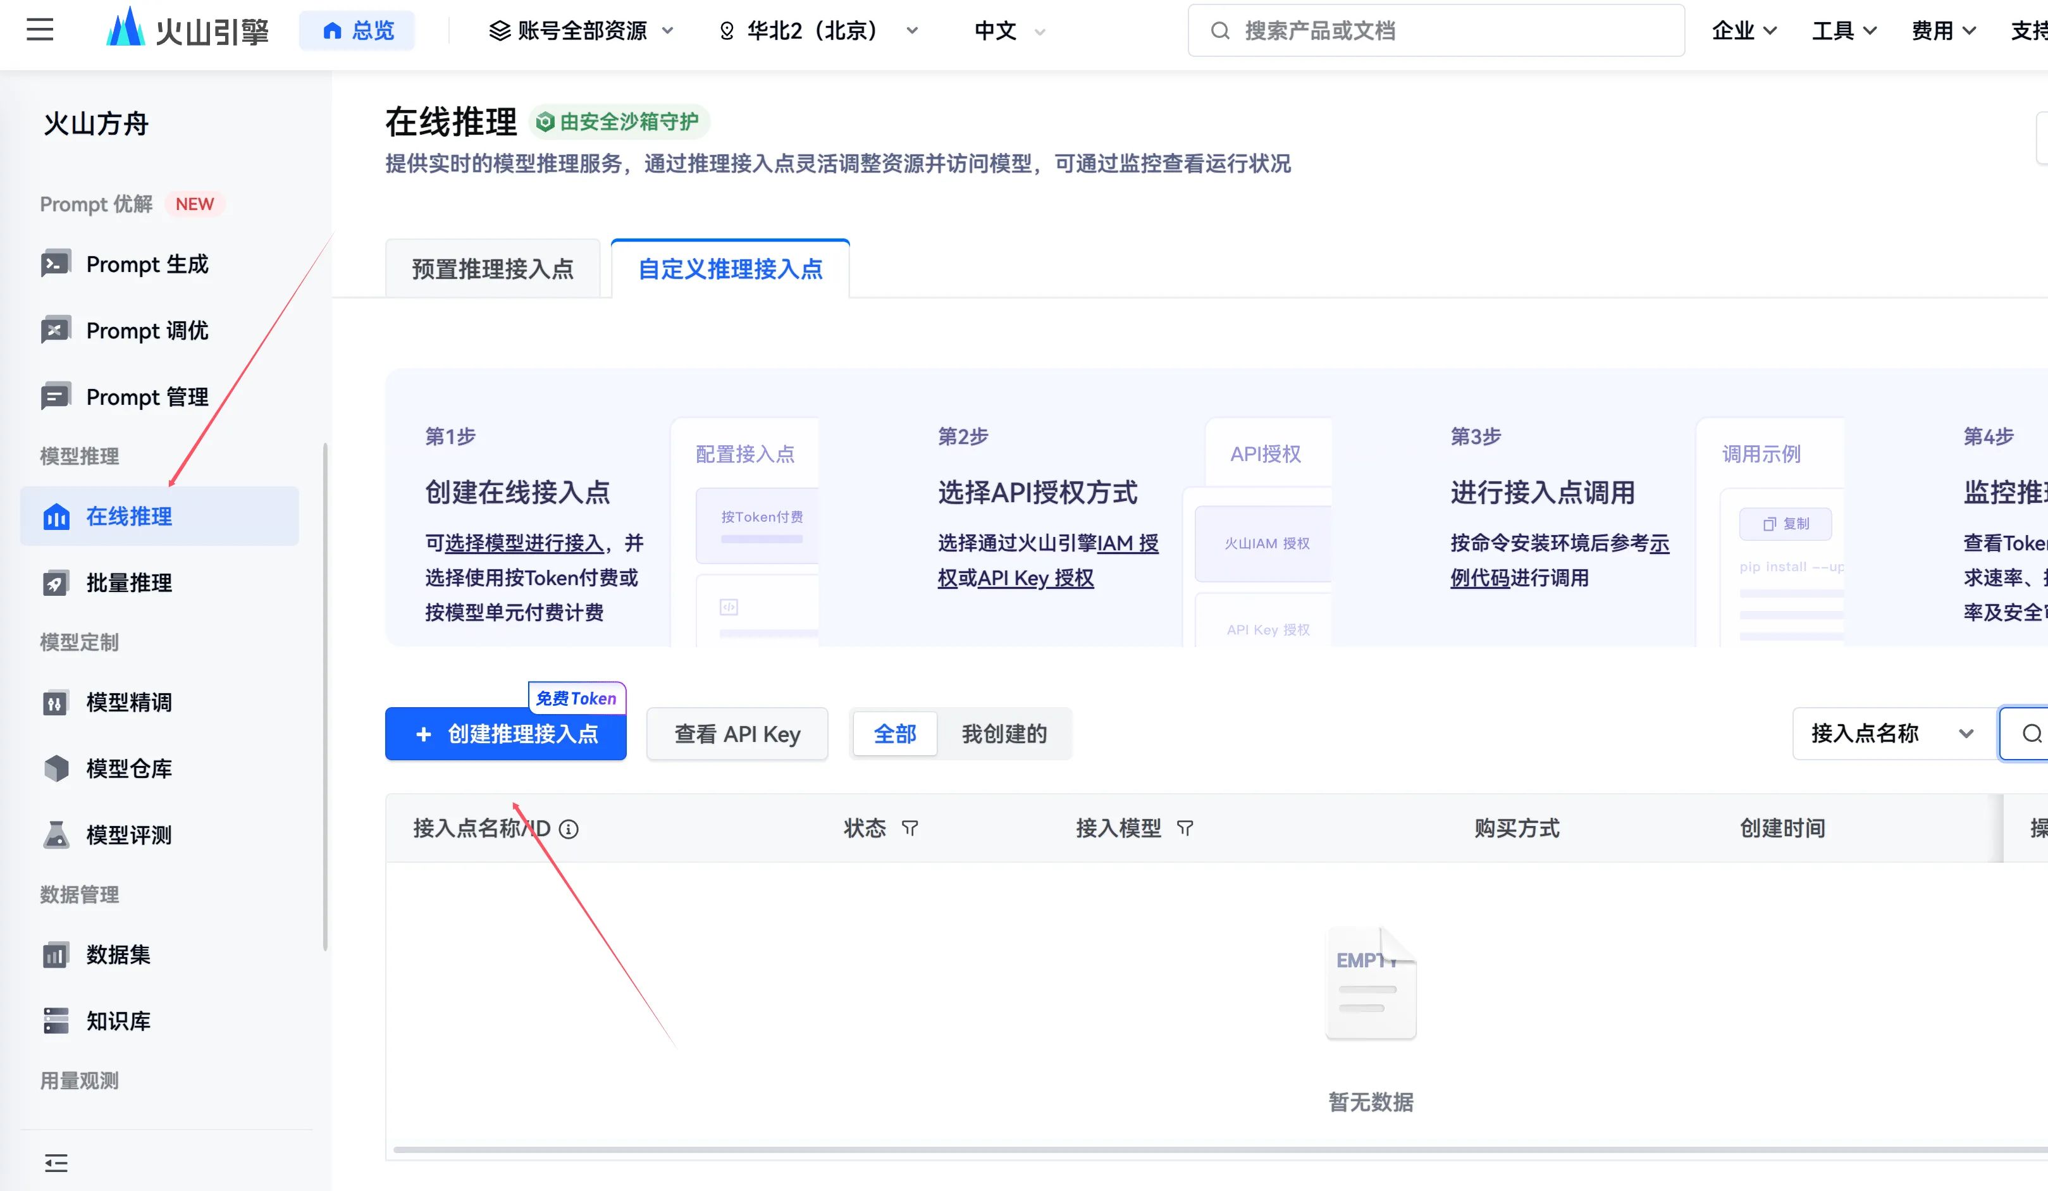Click the 创建时间 column header
The height and width of the screenshot is (1191, 2048).
point(1782,829)
